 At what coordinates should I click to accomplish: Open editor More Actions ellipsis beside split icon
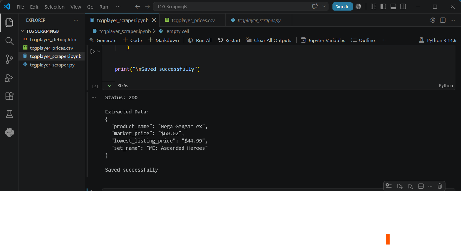452,20
